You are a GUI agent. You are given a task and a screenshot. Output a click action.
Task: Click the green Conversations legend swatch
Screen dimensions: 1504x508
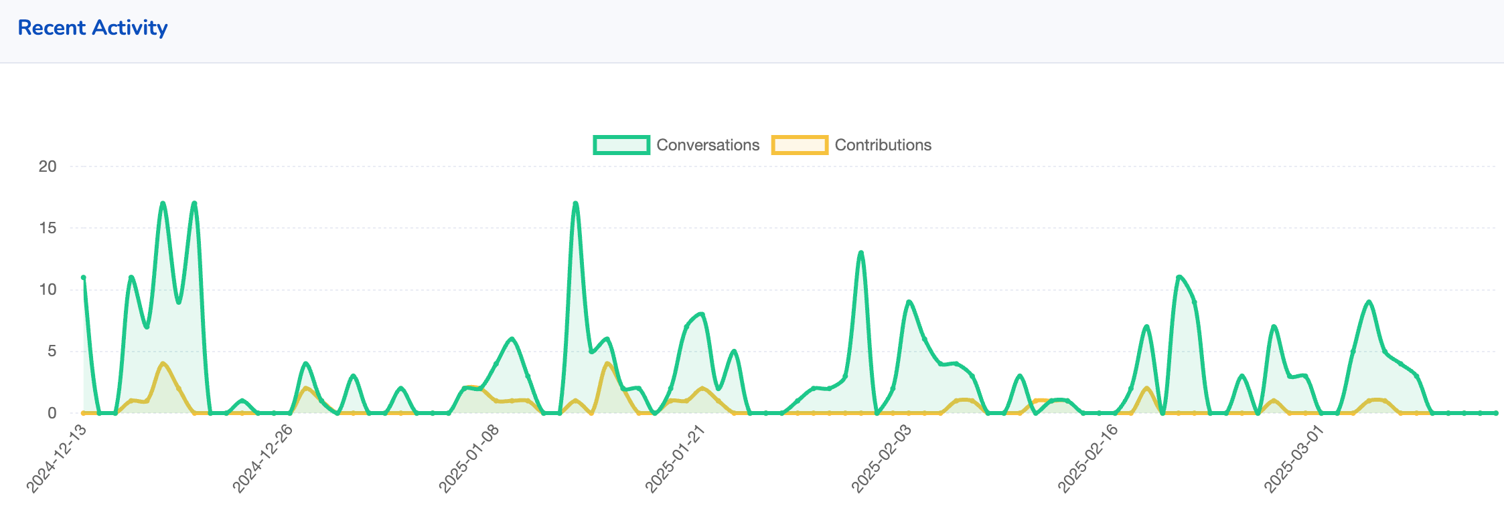click(621, 145)
